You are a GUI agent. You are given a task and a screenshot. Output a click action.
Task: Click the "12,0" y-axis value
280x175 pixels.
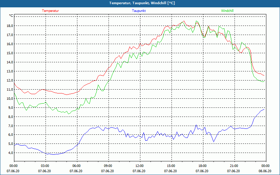coord(10,80)
